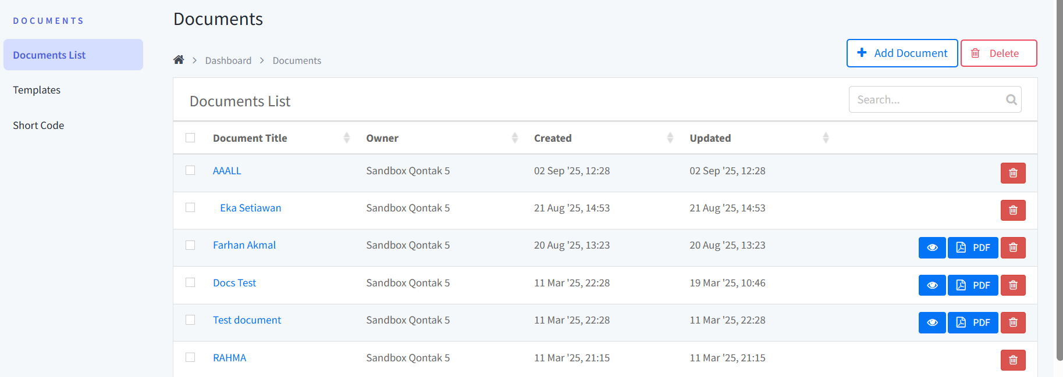Click the home icon in breadcrumb
This screenshot has width=1063, height=377.
click(179, 60)
